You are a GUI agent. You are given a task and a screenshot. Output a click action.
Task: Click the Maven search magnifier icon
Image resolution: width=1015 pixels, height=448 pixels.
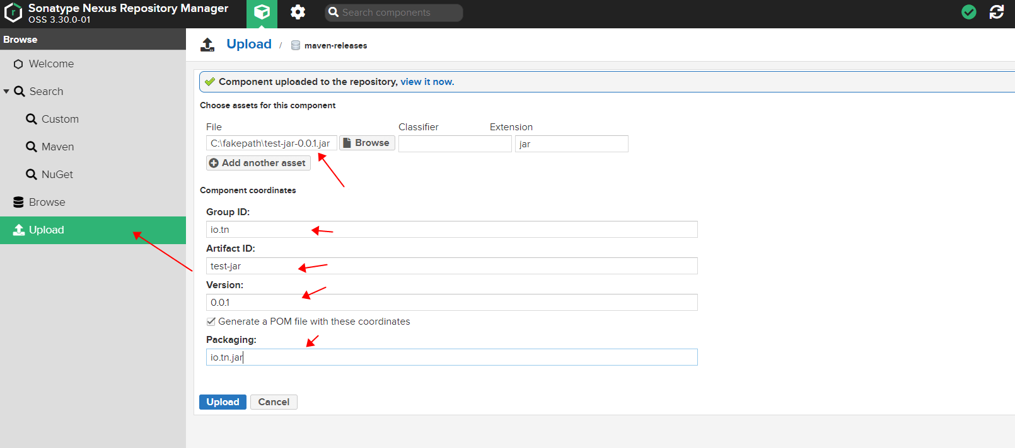click(x=32, y=147)
